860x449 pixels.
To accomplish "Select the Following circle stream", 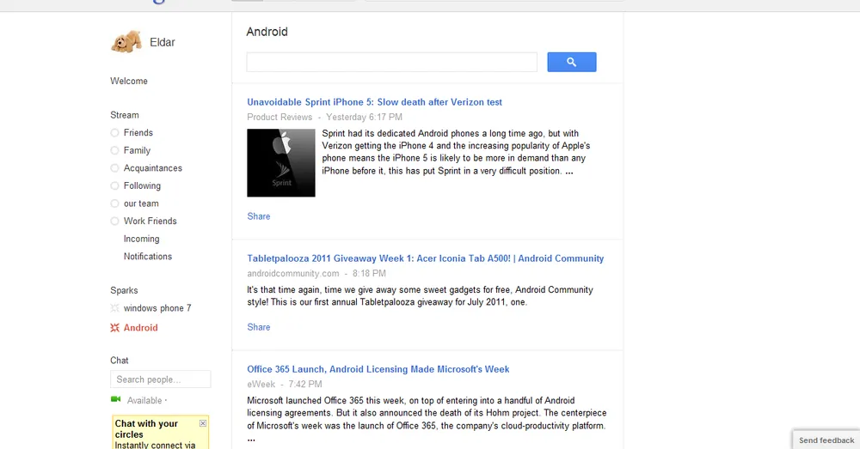I will [x=142, y=185].
